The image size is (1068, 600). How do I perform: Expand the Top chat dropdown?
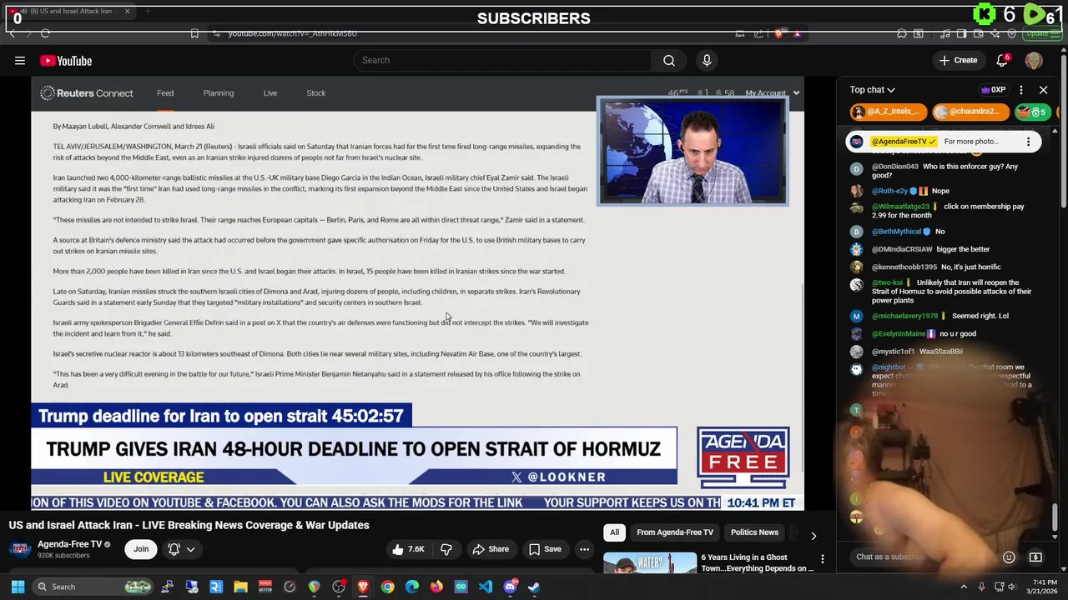click(x=872, y=90)
